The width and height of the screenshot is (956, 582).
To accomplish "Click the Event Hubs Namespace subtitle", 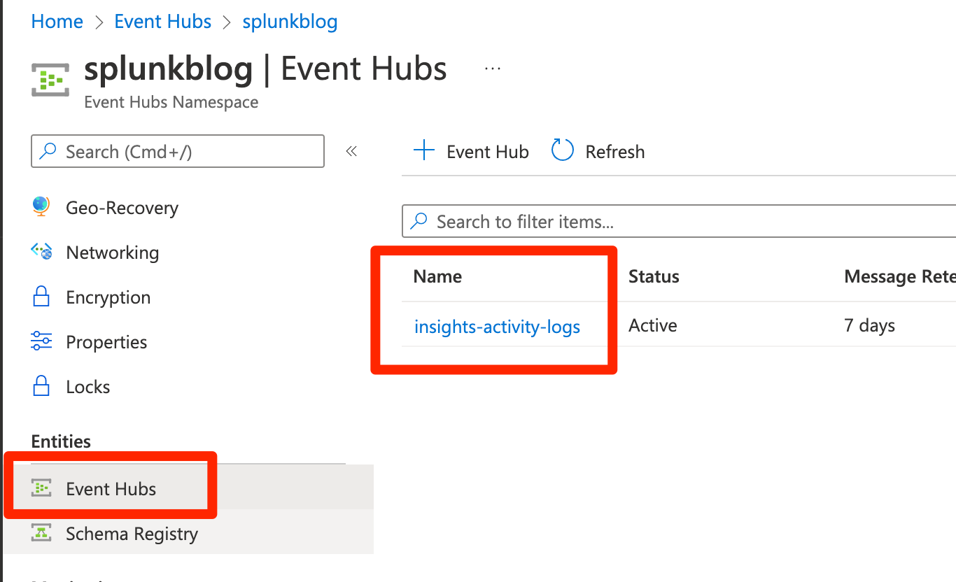I will click(x=171, y=102).
